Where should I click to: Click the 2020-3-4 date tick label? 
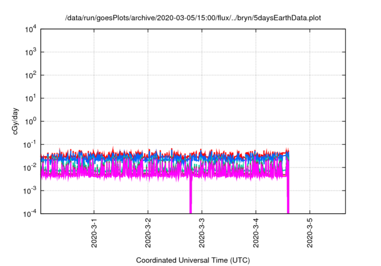coord(255,233)
